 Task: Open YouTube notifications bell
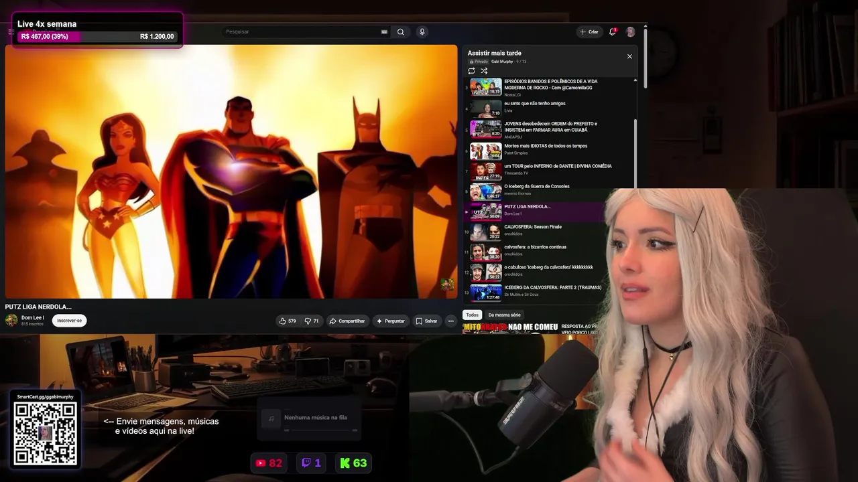click(x=613, y=31)
